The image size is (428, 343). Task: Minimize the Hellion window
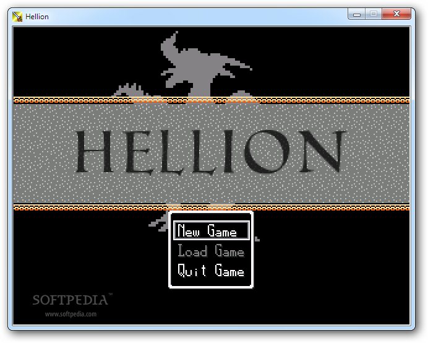coord(357,14)
